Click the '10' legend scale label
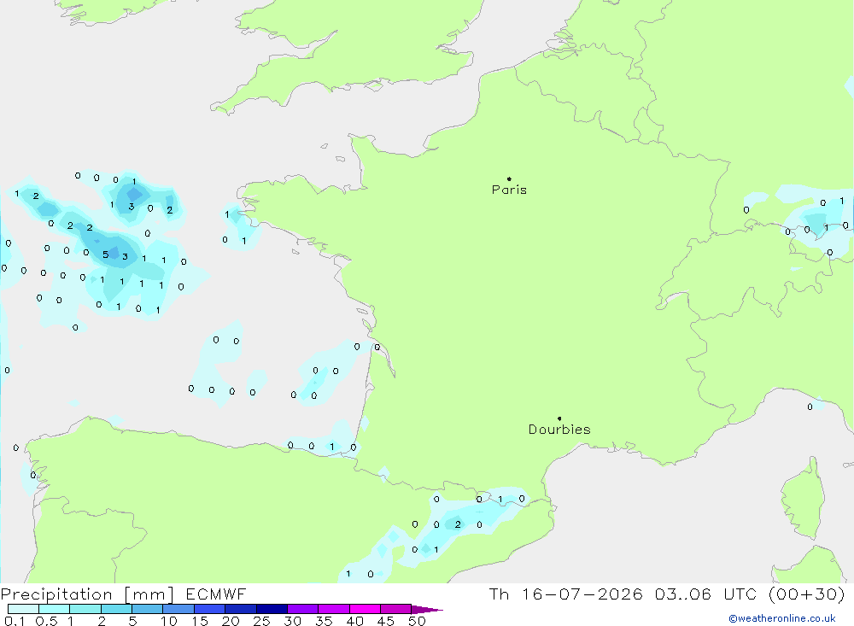854x626 pixels. pyautogui.click(x=169, y=621)
